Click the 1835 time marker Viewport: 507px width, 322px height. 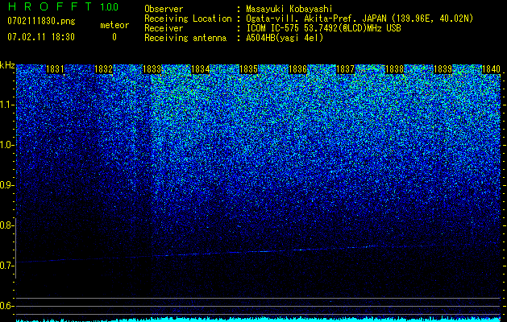click(x=248, y=69)
